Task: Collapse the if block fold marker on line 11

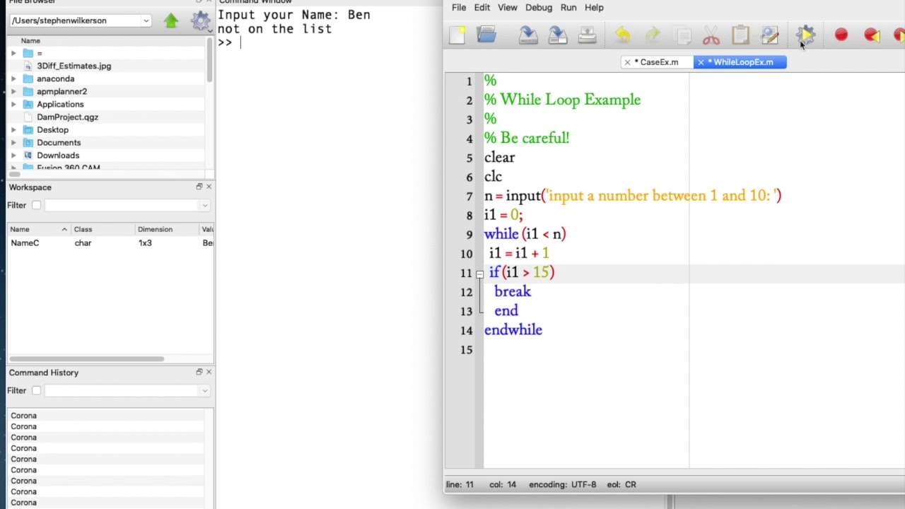Action: click(x=479, y=274)
